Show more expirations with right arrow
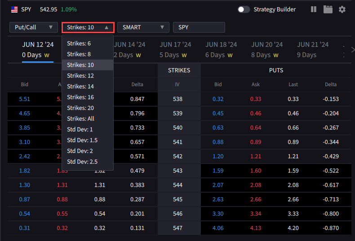355x241 pixels. pyautogui.click(x=352, y=50)
